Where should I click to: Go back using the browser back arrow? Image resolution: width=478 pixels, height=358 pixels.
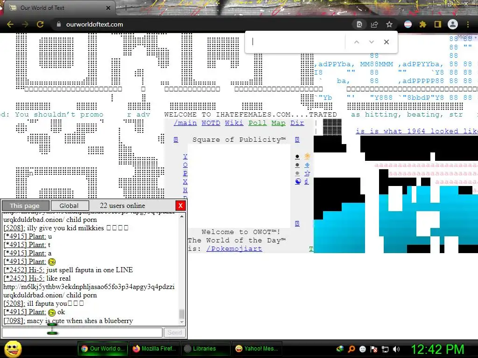10,24
